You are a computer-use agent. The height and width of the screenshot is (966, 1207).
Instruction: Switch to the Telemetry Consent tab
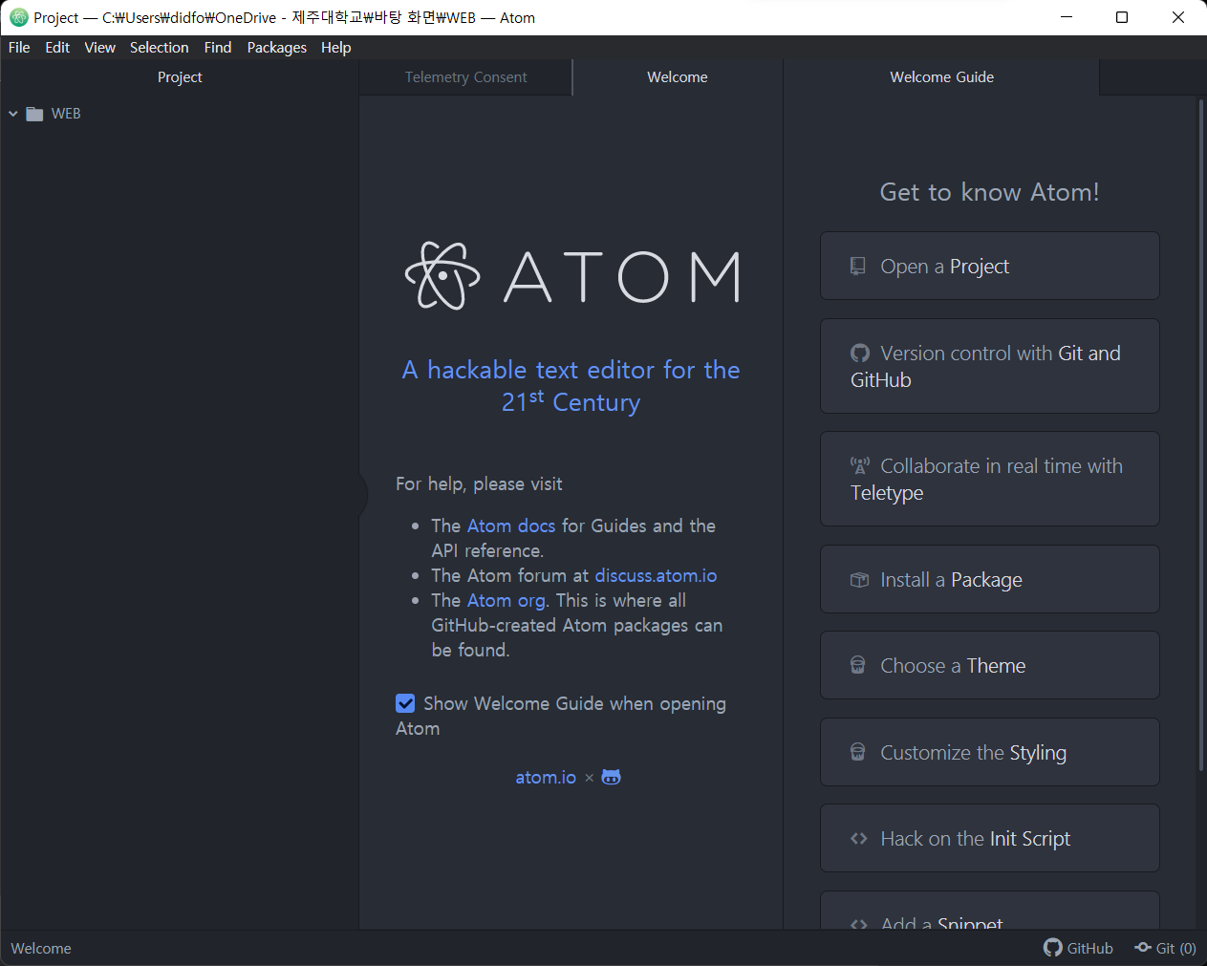(465, 77)
